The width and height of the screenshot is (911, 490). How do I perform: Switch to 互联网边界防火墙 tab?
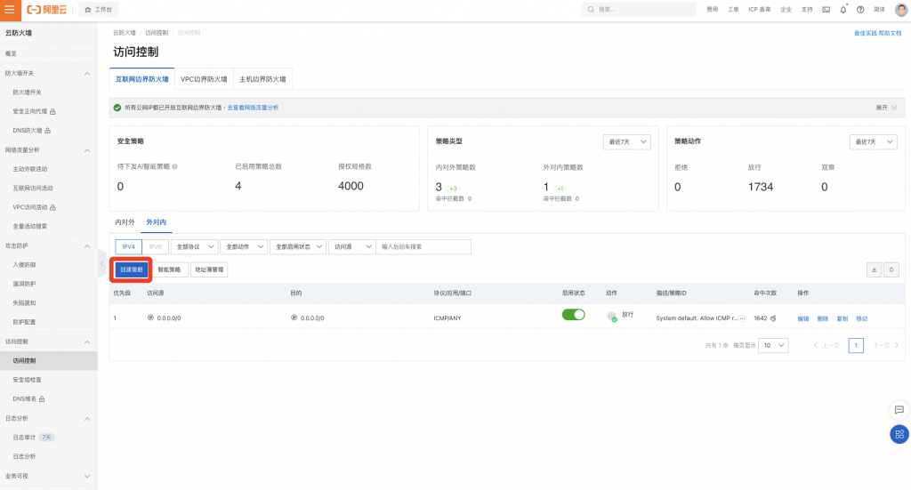coord(141,79)
